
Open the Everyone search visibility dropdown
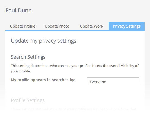pos(113,82)
